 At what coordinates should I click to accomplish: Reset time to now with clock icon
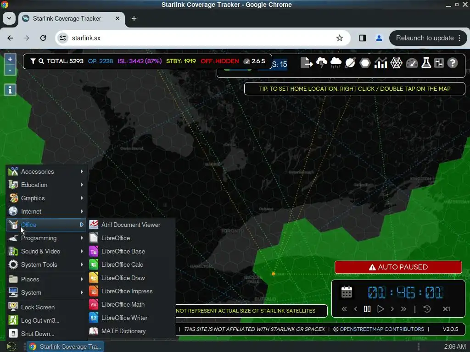[x=427, y=309]
